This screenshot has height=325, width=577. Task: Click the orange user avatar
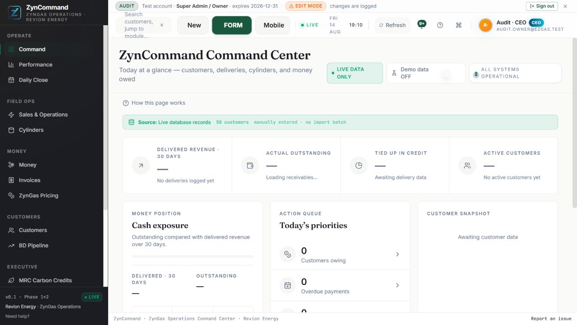(x=485, y=25)
